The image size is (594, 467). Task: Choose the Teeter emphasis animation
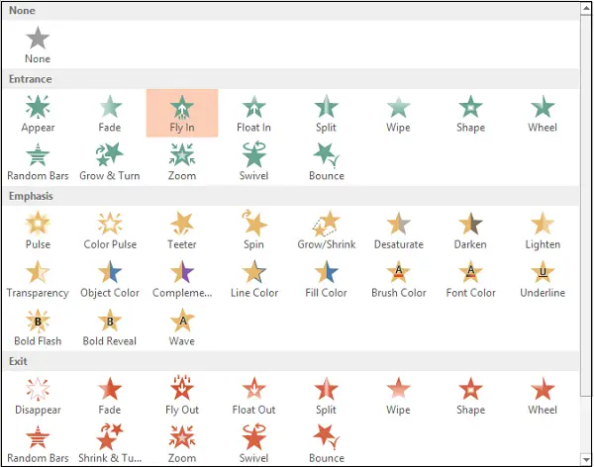click(182, 231)
